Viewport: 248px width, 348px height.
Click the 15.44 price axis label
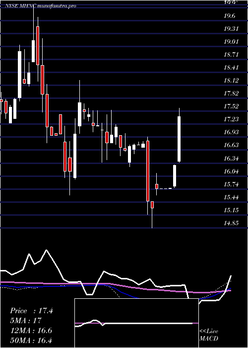tap(231, 197)
